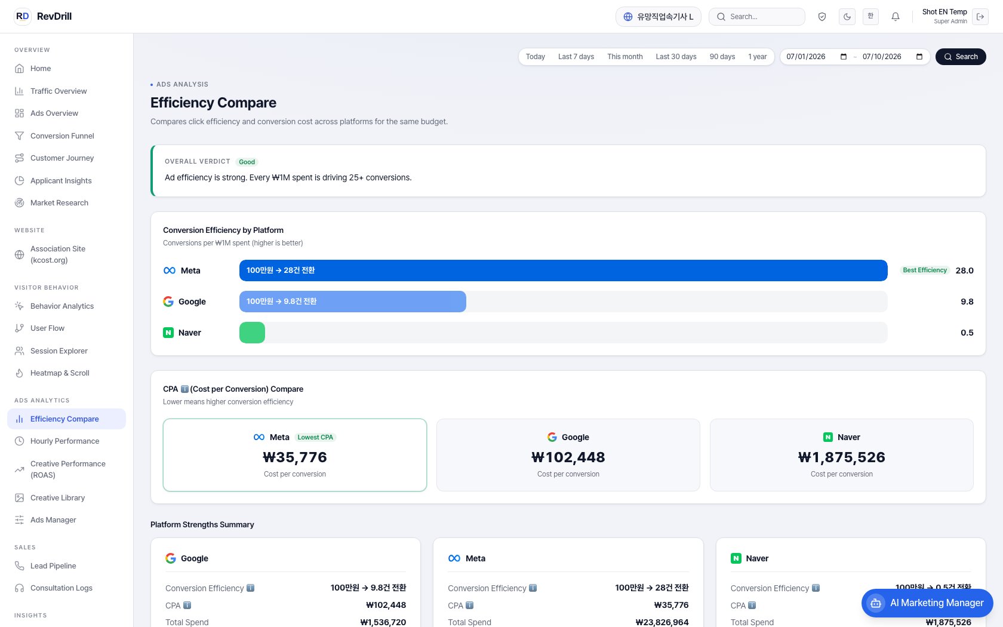Click the Google Total Spend value ₩1,536,720
Screen dimensions: 1003x627
tap(383, 622)
